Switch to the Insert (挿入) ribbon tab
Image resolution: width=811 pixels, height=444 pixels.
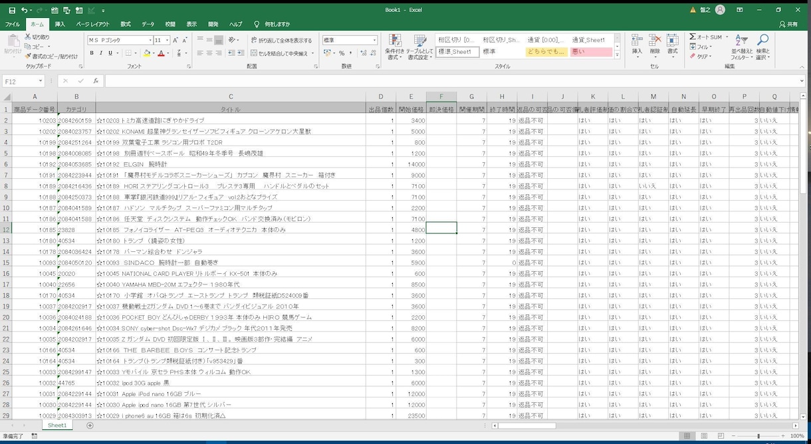60,25
